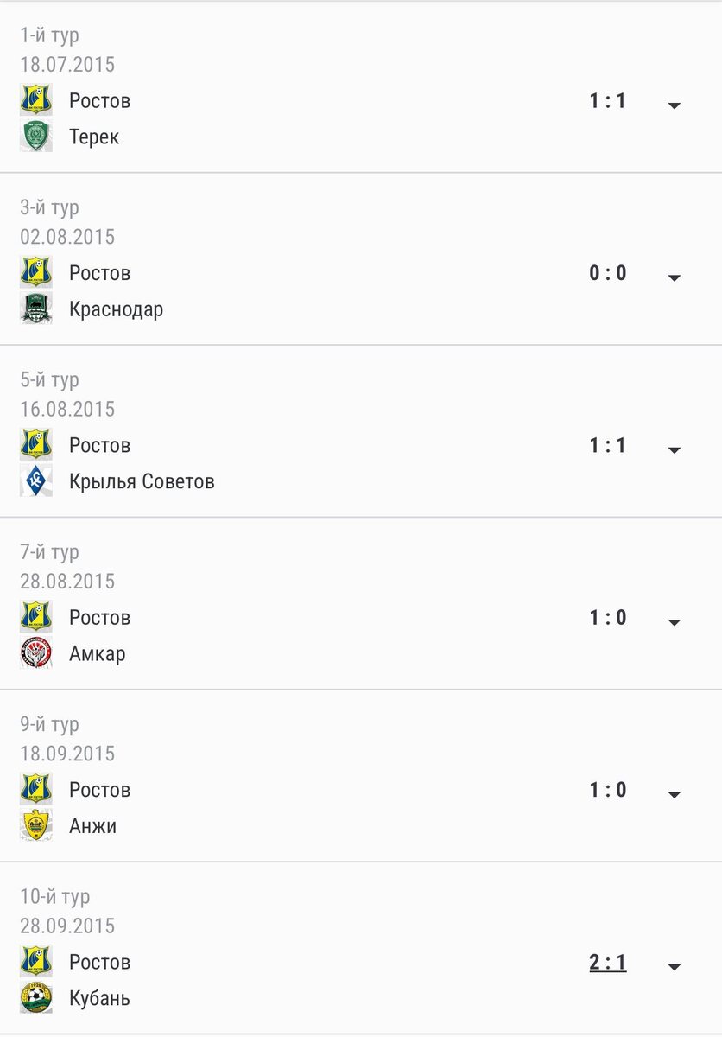Click the Terek club logo
722x1037 pixels.
(36, 137)
